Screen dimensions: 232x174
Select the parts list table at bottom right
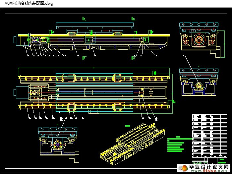coord(210,137)
